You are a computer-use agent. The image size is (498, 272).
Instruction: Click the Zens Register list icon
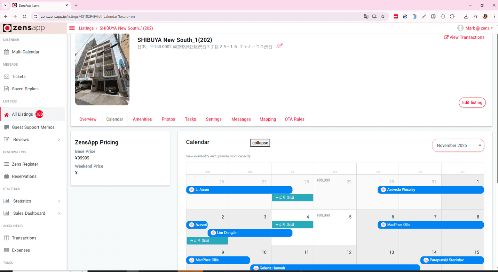[6, 164]
